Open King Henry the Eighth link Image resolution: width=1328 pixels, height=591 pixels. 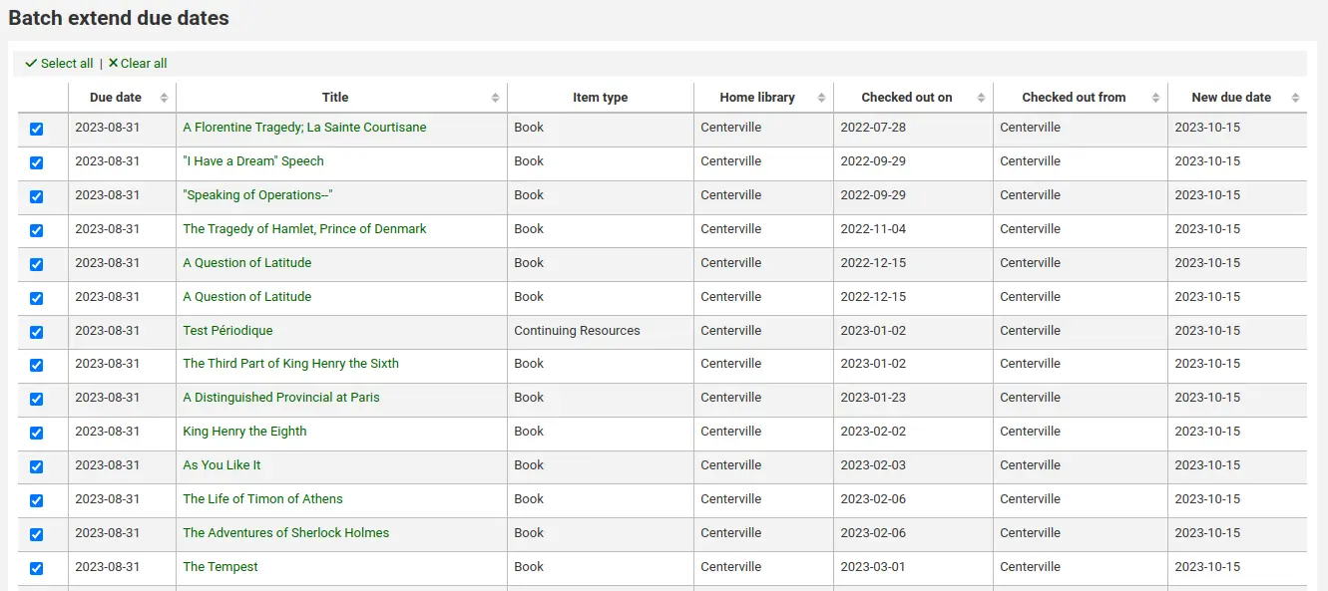pyautogui.click(x=244, y=432)
